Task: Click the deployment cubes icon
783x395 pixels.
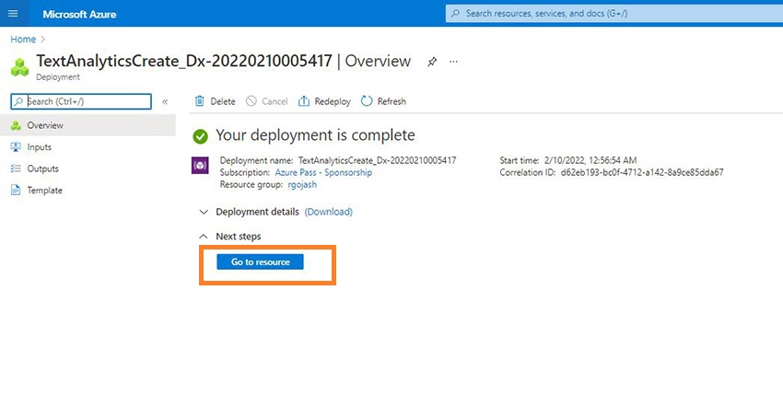Action: click(20, 67)
